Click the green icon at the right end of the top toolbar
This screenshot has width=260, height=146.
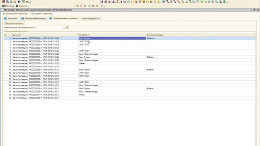pyautogui.click(x=224, y=2)
